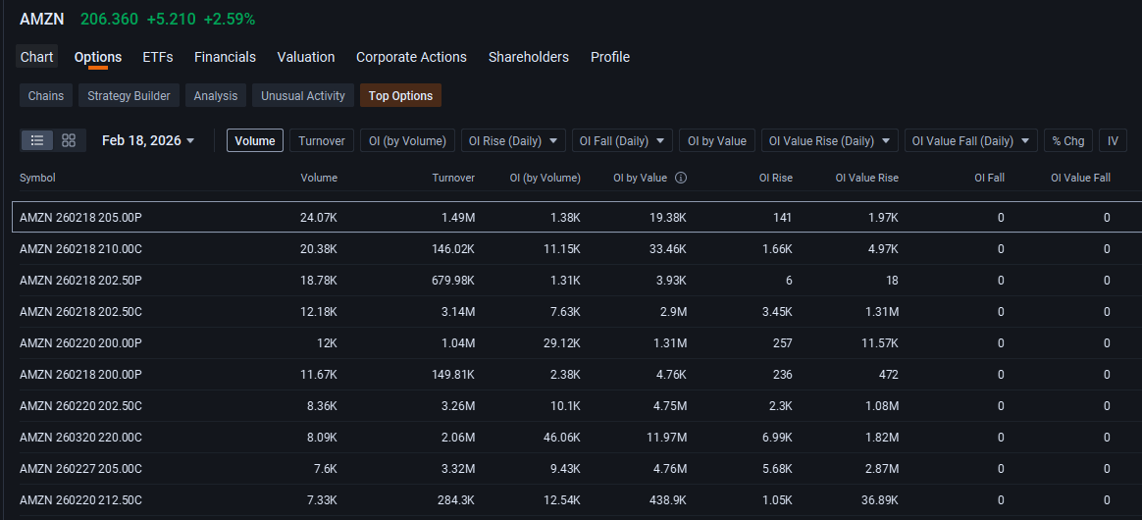The width and height of the screenshot is (1142, 520).
Task: Select OI (by Volume) filter
Action: [x=408, y=140]
